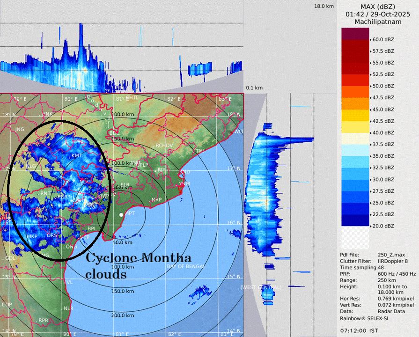Viewport: 419px width, 337px height.
Task: Select the GDL station marker
Action: coord(9,258)
